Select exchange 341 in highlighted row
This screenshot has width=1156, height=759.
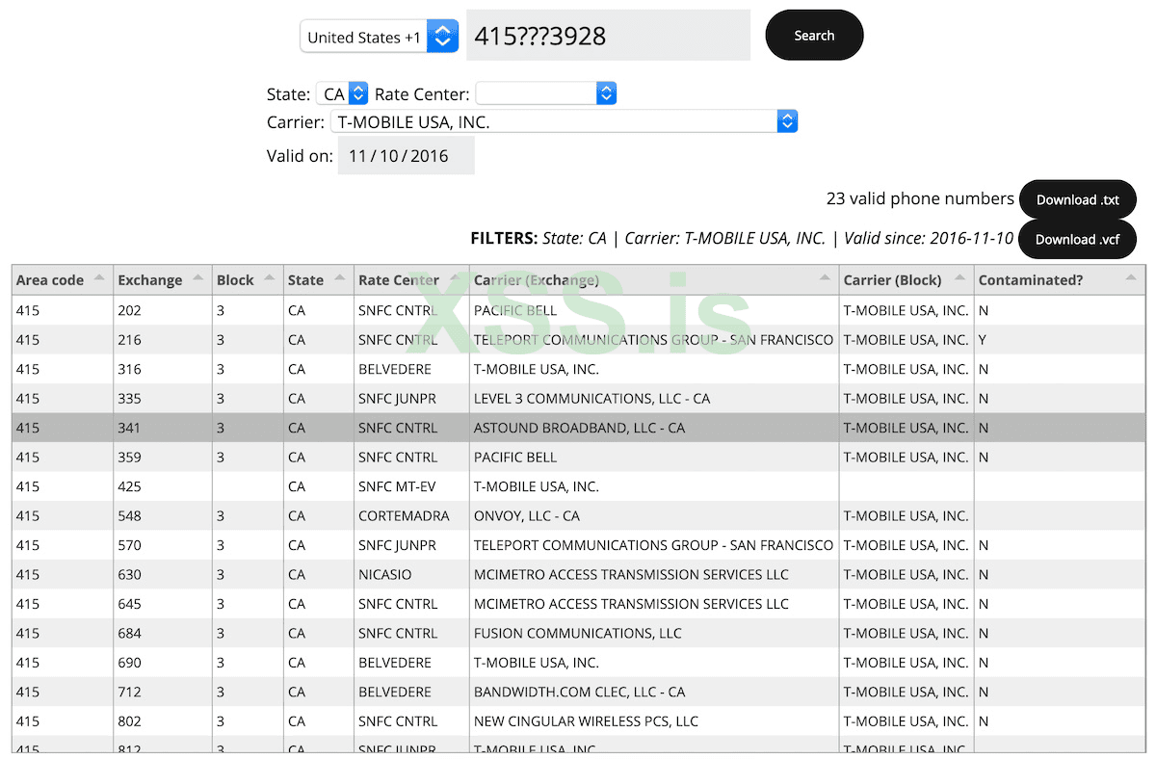point(163,428)
